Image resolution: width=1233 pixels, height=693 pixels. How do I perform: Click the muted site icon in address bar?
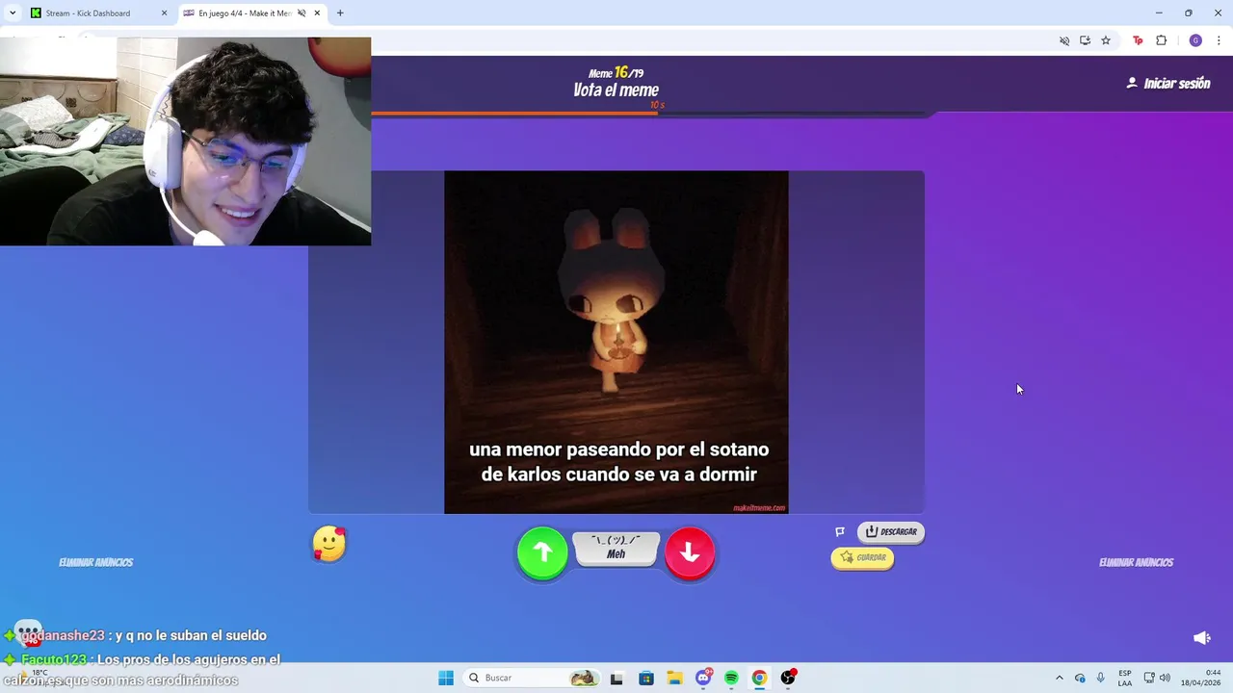(x=1064, y=40)
